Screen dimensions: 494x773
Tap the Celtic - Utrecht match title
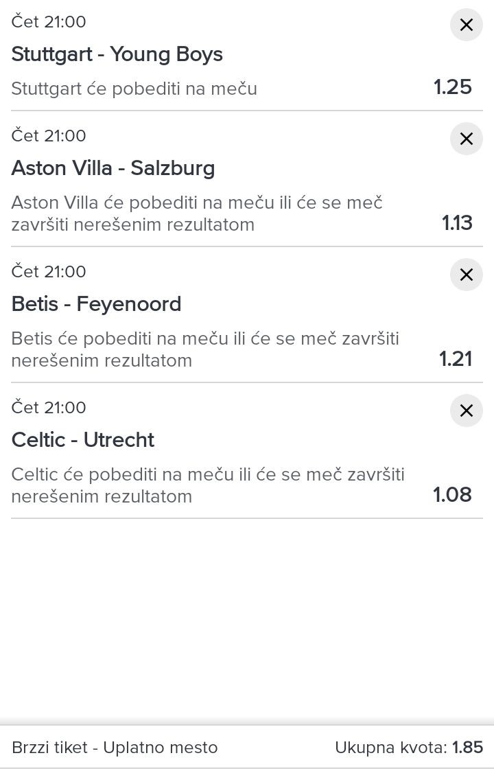(83, 440)
